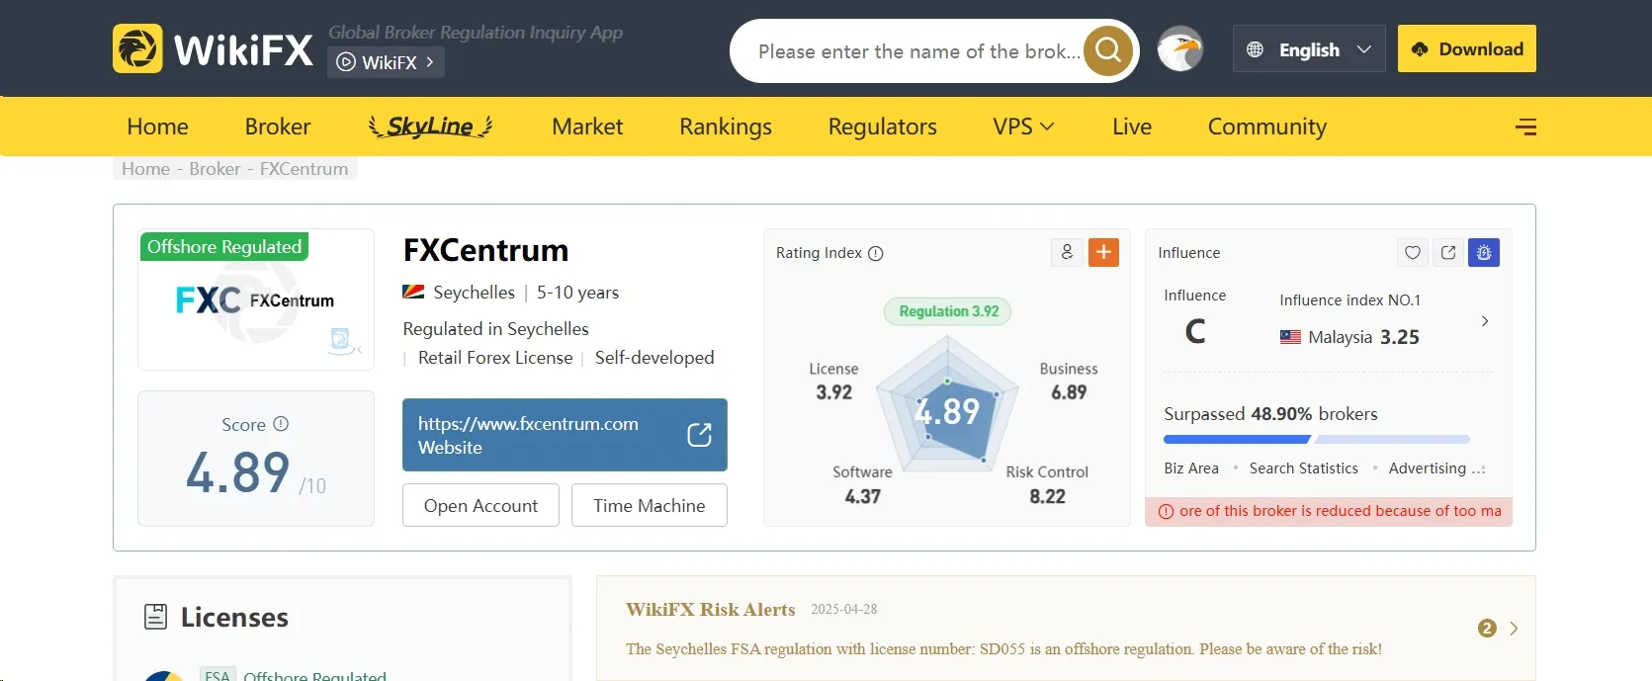Image resolution: width=1652 pixels, height=681 pixels.
Task: Go to Home in navigation bar
Action: (x=157, y=127)
